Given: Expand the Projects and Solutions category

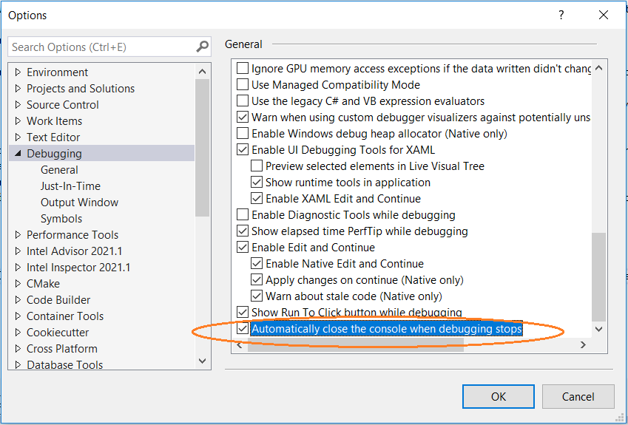Looking at the screenshot, I should tap(18, 88).
